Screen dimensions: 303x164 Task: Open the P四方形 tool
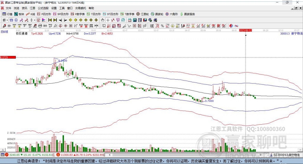pos(44,14)
